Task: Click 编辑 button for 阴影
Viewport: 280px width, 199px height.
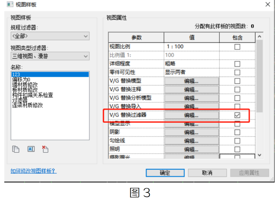Action: [x=192, y=132]
